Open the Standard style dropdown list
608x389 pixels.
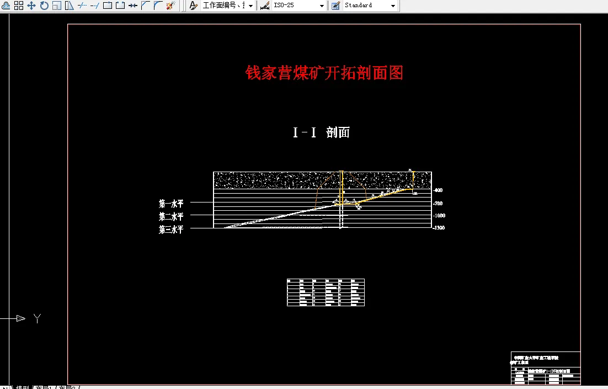pos(393,5)
